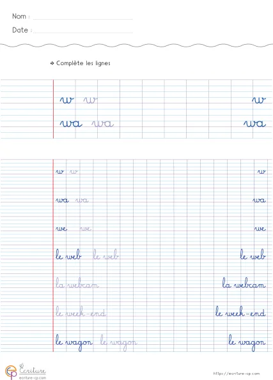Click the large faded 'w' in the upper grid

point(90,100)
